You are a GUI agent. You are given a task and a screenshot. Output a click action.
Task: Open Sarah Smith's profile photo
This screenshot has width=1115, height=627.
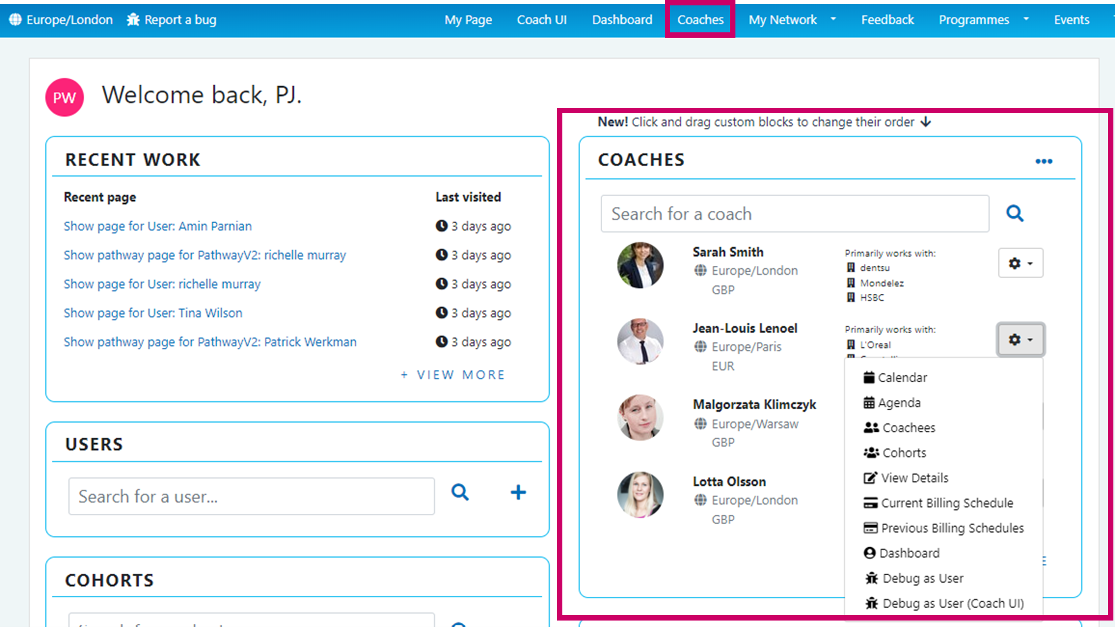[640, 265]
